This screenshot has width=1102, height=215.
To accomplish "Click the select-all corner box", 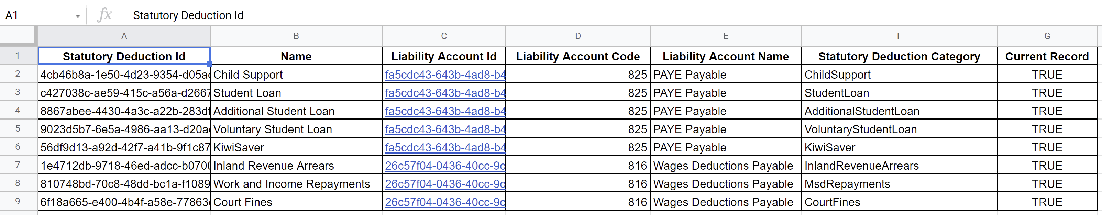I will tap(19, 35).
